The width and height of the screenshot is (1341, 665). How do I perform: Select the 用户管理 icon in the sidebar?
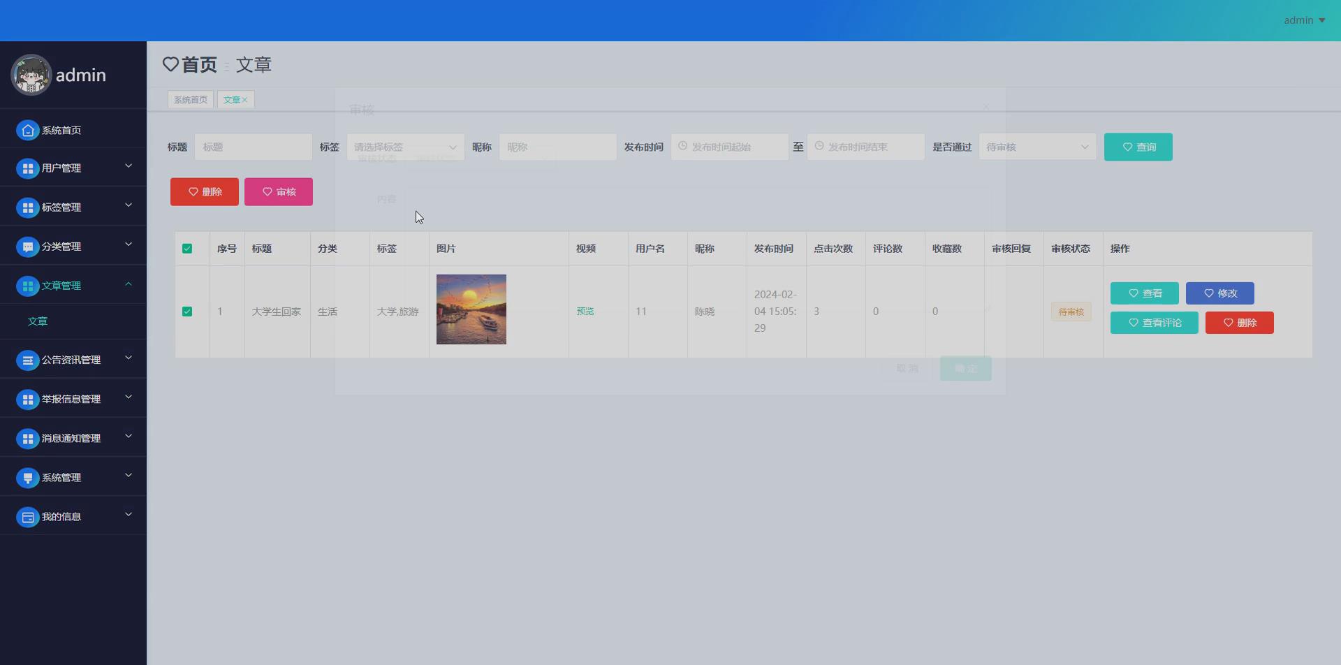point(27,168)
